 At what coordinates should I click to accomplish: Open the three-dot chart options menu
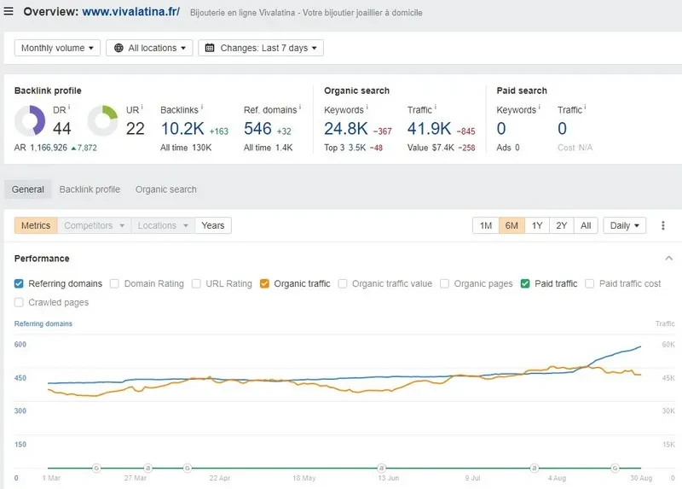click(x=663, y=225)
